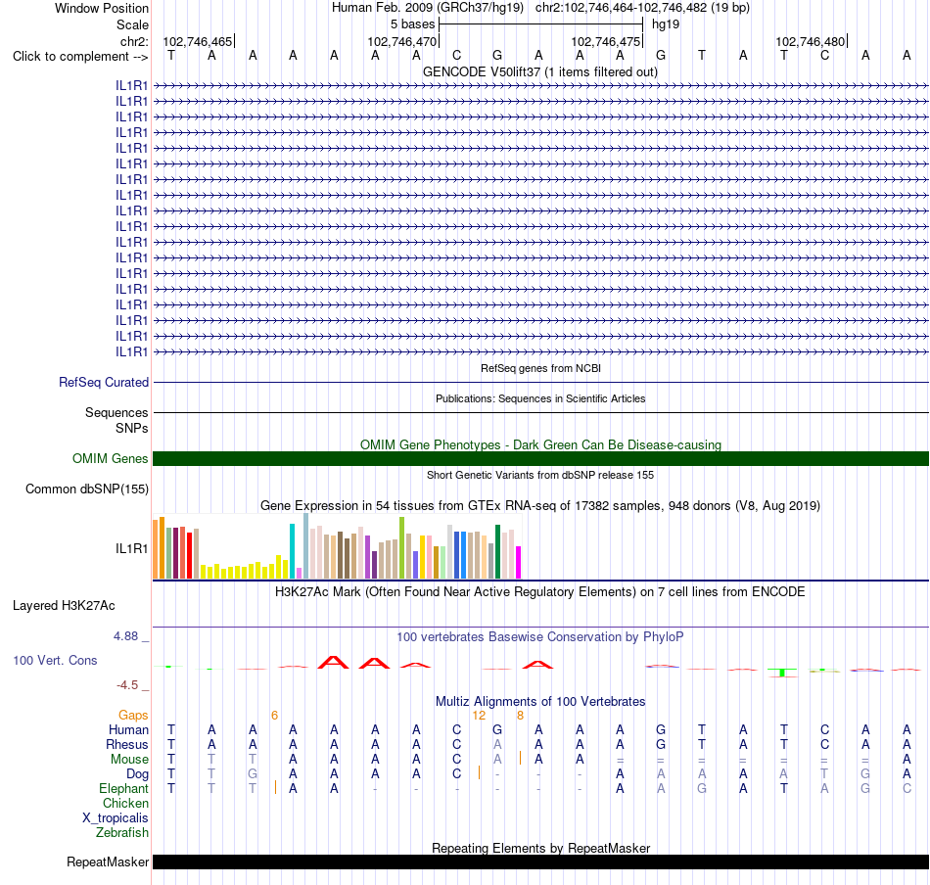The height and width of the screenshot is (885, 930).
Task: Click the Sequences track horizontal line
Action: click(x=540, y=412)
